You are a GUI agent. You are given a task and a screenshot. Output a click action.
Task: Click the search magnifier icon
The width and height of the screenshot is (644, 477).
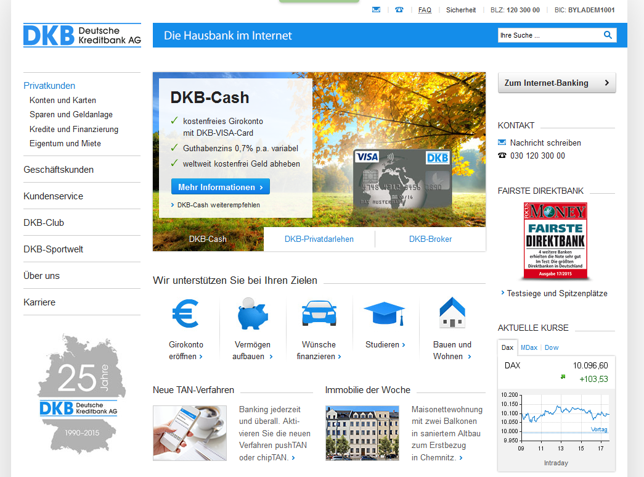click(608, 35)
